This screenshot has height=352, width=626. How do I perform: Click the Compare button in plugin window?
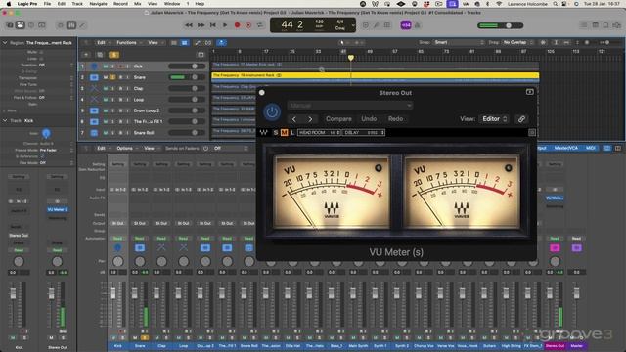[338, 119]
